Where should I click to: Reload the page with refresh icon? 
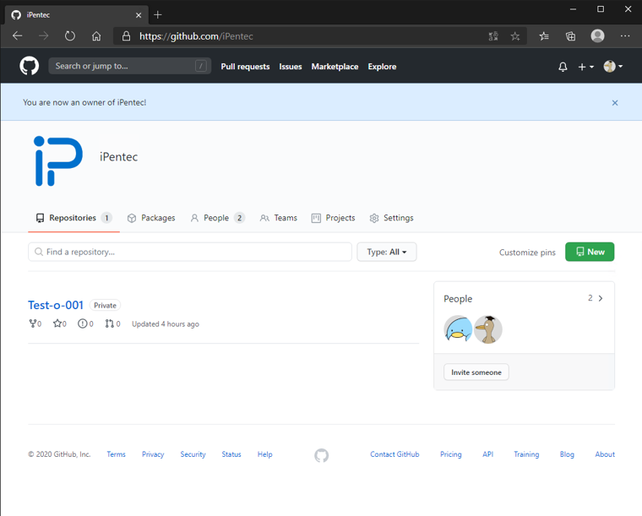70,36
